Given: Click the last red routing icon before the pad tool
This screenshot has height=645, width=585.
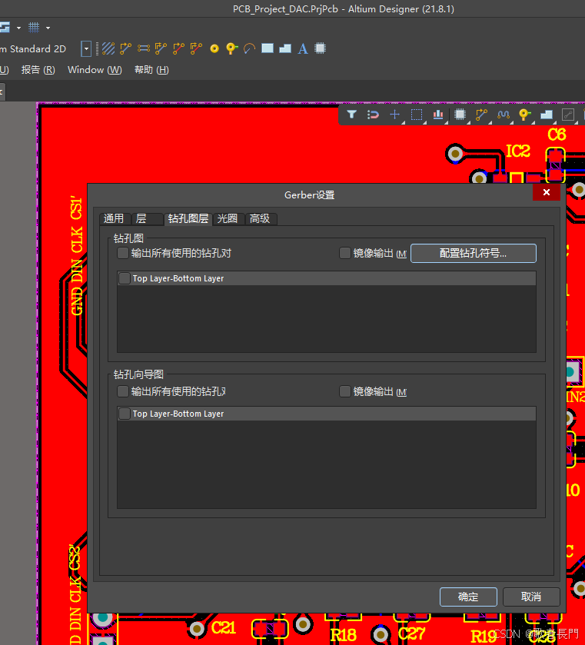Looking at the screenshot, I should click(196, 48).
